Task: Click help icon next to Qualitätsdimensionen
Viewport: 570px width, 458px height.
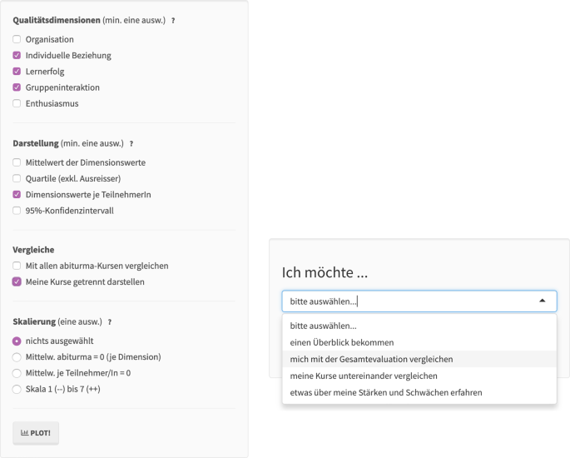Action: tap(173, 21)
